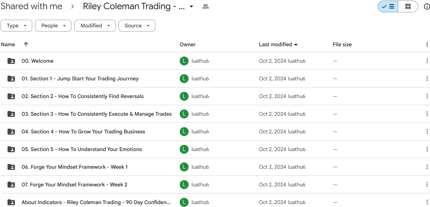Select folder 05. Section 5 - How To Understand Your Emotions

pos(81,149)
